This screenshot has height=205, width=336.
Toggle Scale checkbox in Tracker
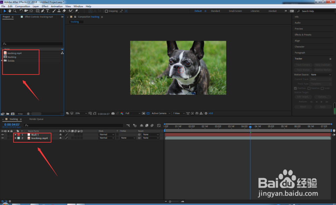[322, 88]
